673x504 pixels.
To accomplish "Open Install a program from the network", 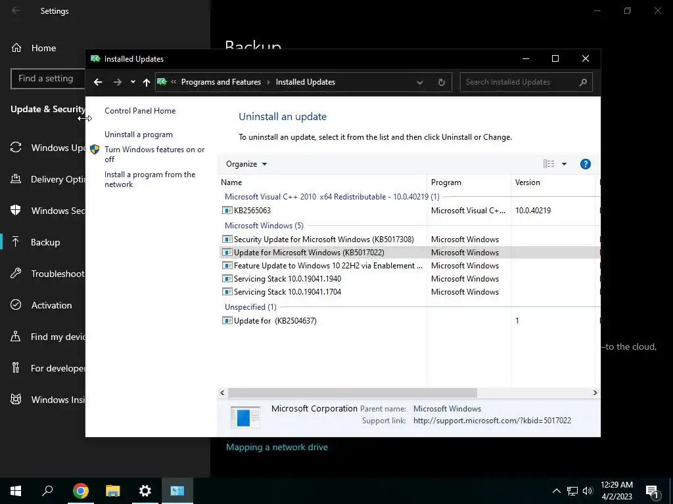I will [150, 179].
